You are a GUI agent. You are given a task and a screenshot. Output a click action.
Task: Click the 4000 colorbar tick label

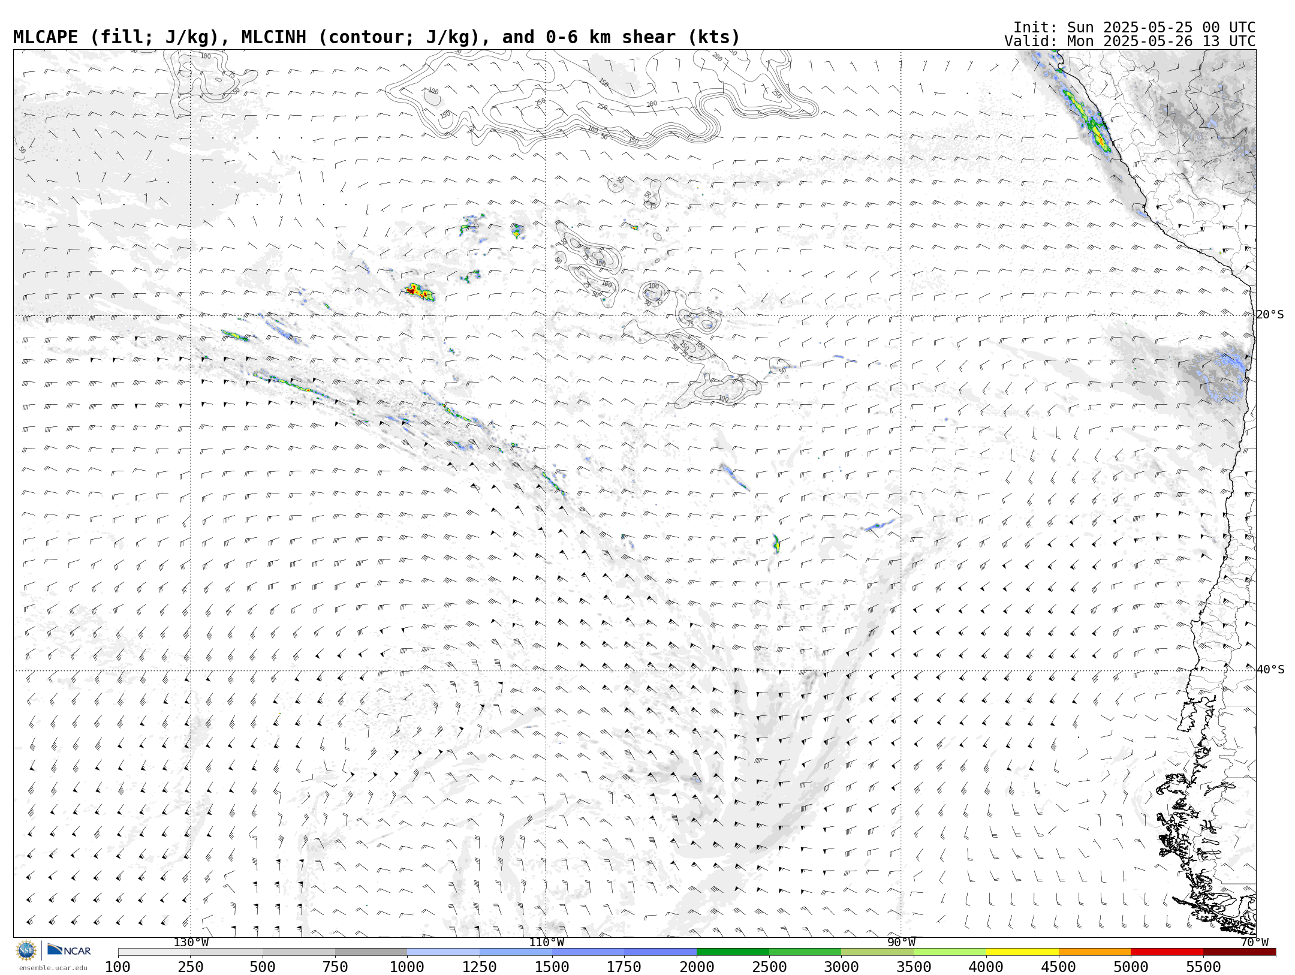(x=986, y=967)
